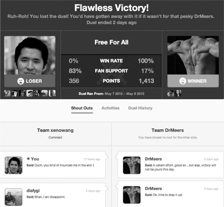Click diafygi's avatar in shout outs
This screenshot has height=207, width=224.
point(13,197)
